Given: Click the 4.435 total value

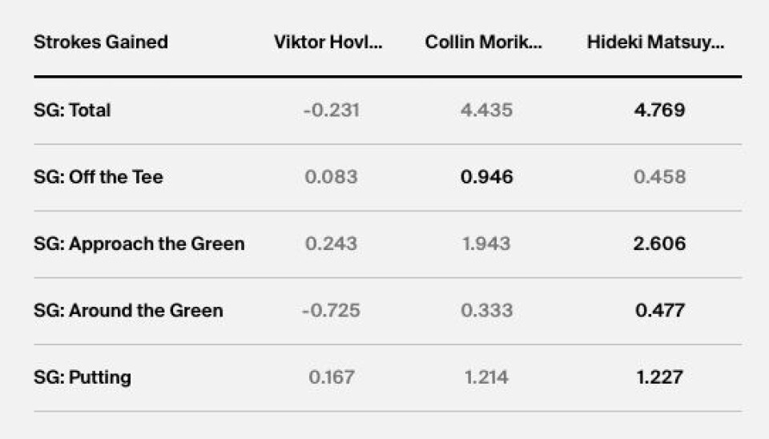Looking at the screenshot, I should 486,110.
